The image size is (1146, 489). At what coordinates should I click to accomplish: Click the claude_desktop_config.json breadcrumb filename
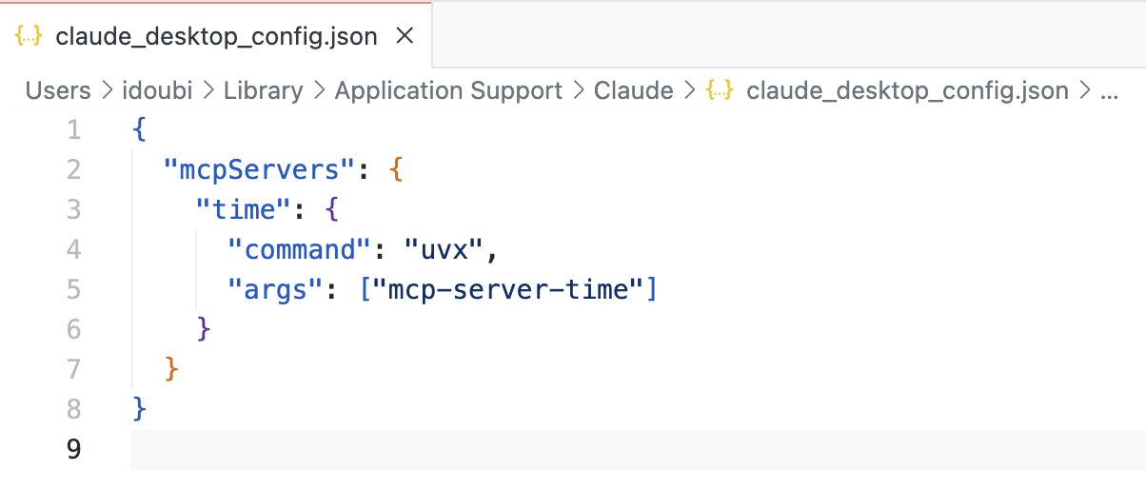[x=907, y=90]
